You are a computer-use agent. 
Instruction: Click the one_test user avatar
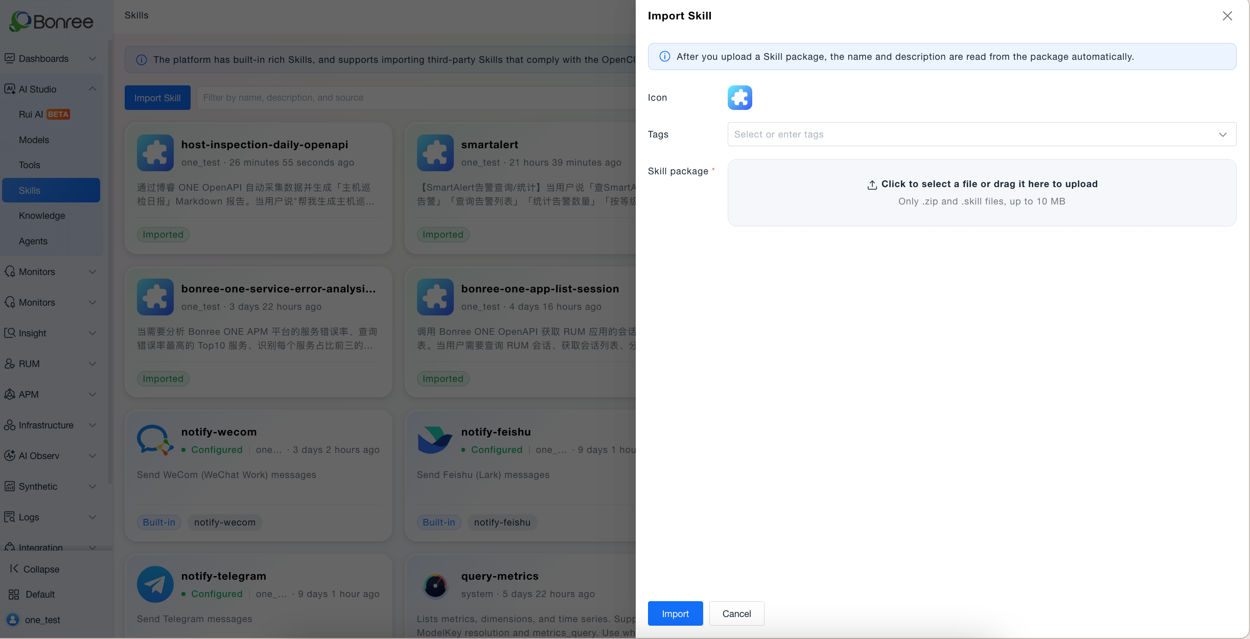point(13,620)
